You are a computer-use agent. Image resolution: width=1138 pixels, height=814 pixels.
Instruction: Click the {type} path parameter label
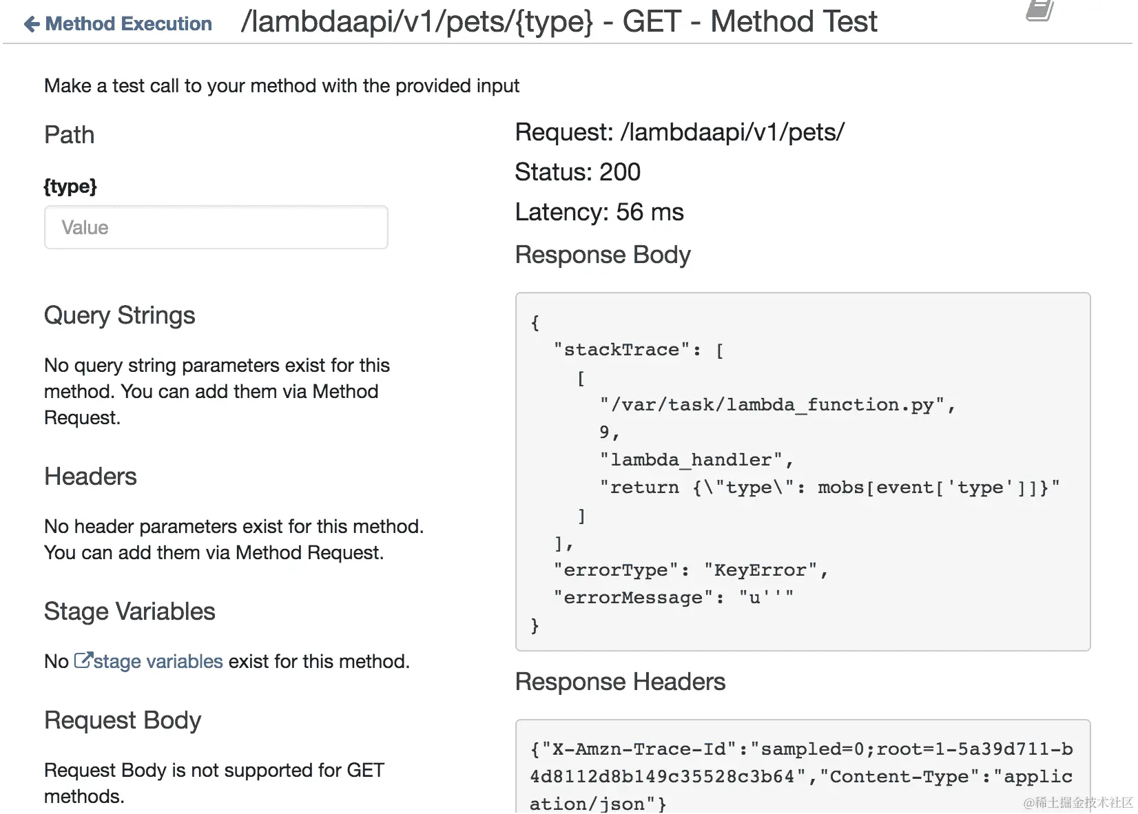coord(70,187)
